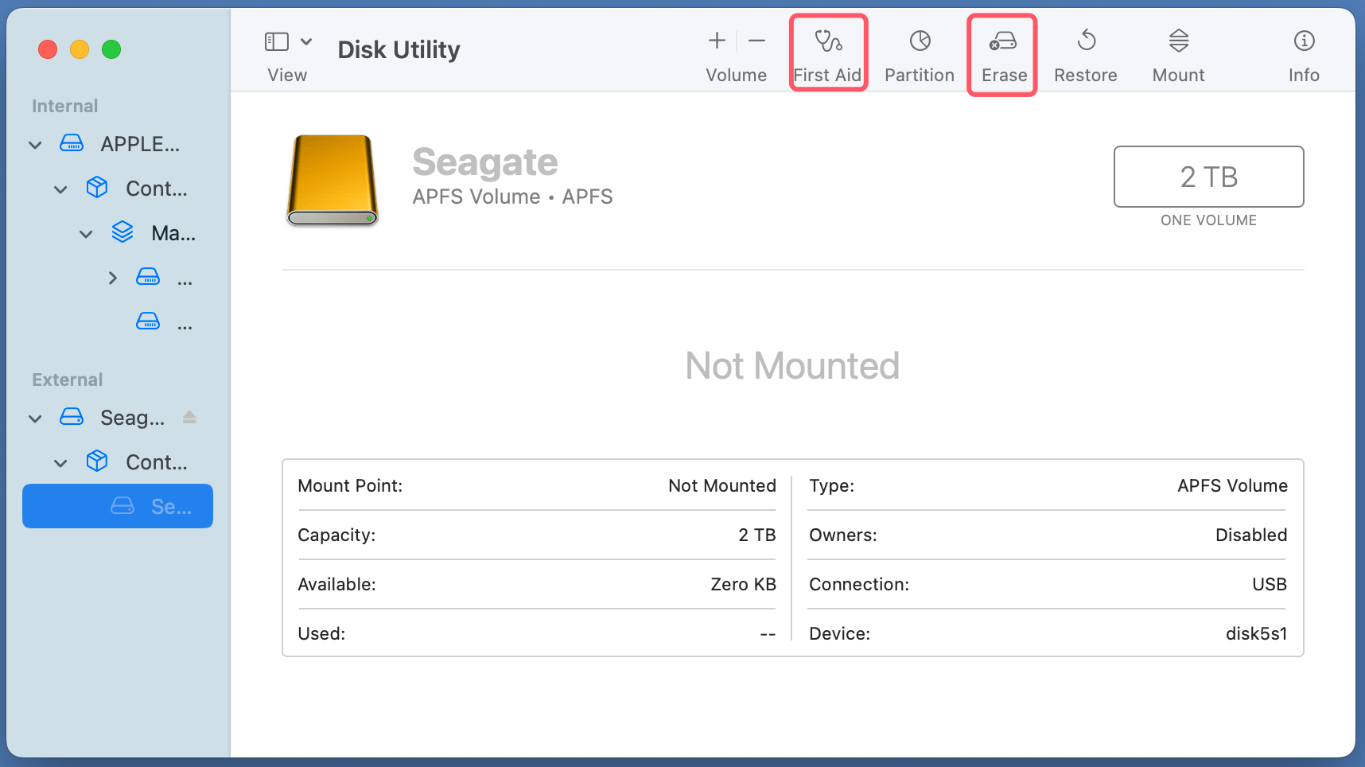Run First Aid on the Seagate volume
Image resolution: width=1365 pixels, height=767 pixels.
pyautogui.click(x=827, y=51)
